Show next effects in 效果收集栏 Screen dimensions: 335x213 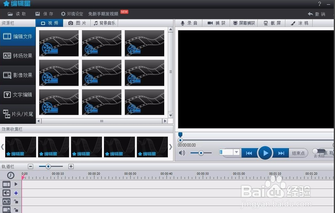click(x=170, y=147)
